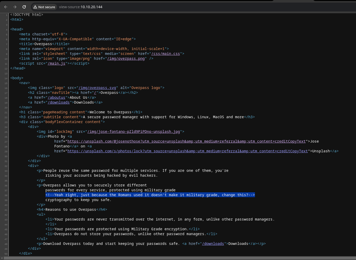356x260 pixels.
Task: Click the highlighted Romans HTML comment
Action: [150, 195]
